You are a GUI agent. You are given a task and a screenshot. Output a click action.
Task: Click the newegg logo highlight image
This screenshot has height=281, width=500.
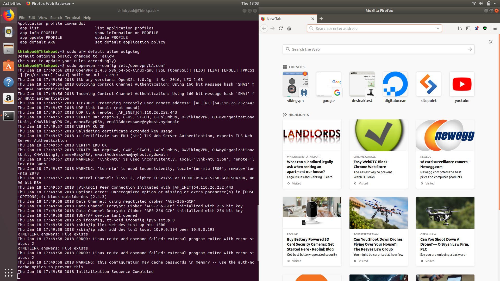pos(445,135)
